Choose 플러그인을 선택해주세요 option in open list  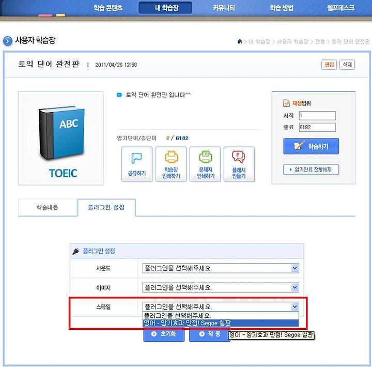click(x=221, y=316)
